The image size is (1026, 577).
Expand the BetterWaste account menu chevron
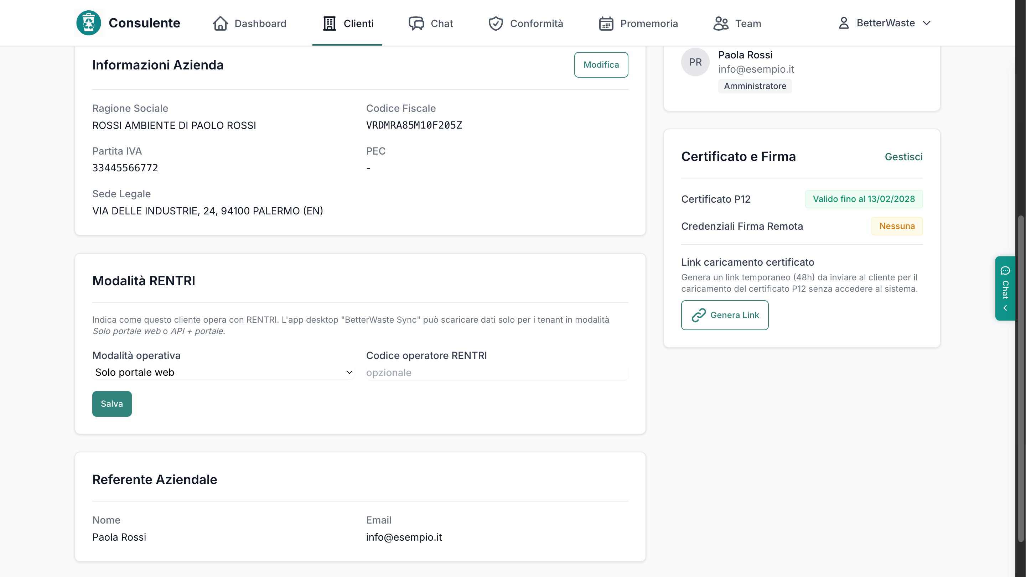[926, 23]
